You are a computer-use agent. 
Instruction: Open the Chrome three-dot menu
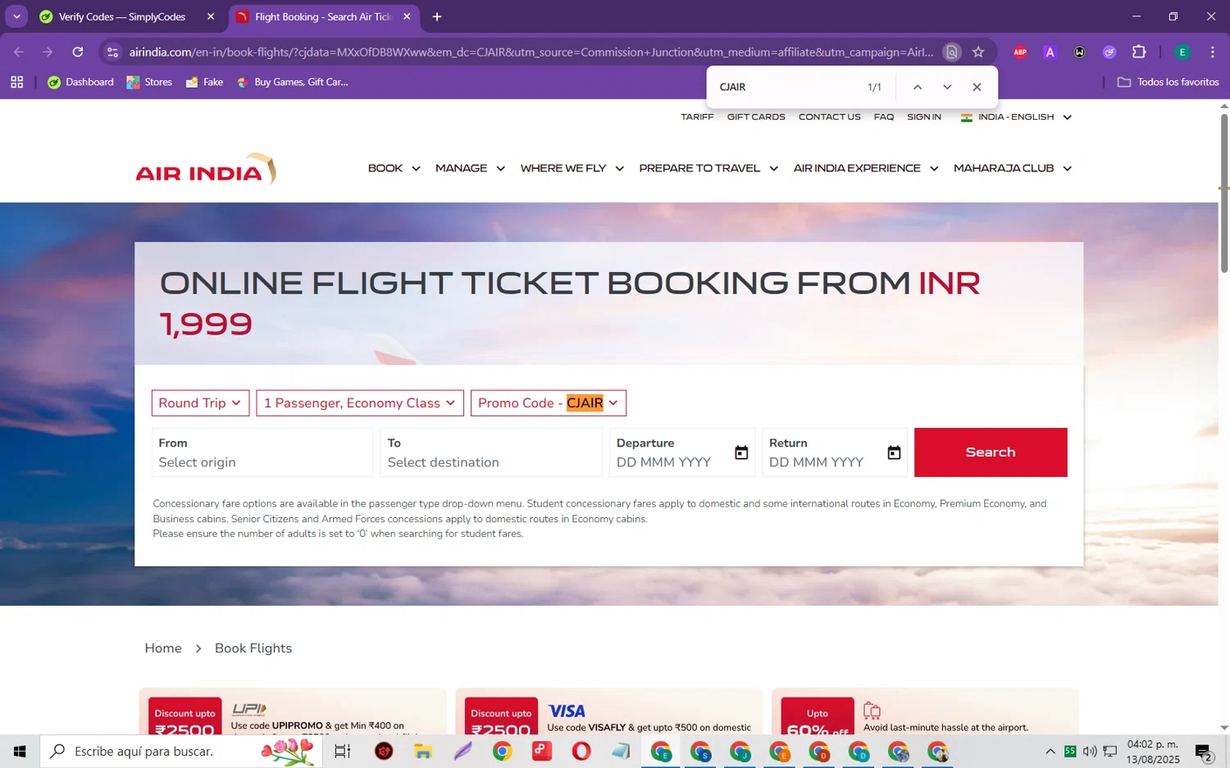[1213, 52]
